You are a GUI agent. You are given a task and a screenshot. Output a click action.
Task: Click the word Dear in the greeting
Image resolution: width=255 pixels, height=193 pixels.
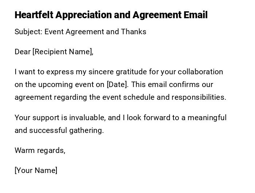[22, 52]
